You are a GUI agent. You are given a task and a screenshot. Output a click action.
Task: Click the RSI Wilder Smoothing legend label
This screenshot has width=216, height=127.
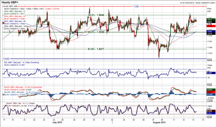coord(22,63)
